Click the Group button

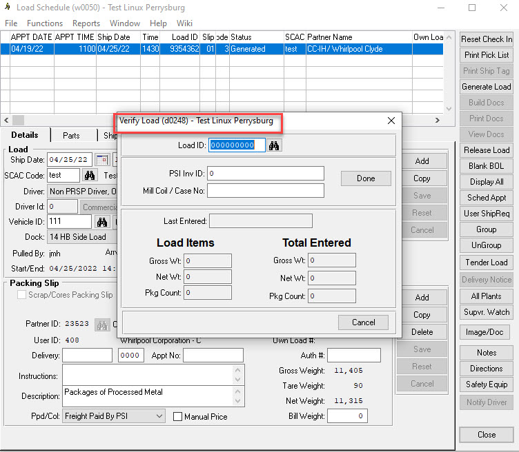(487, 229)
